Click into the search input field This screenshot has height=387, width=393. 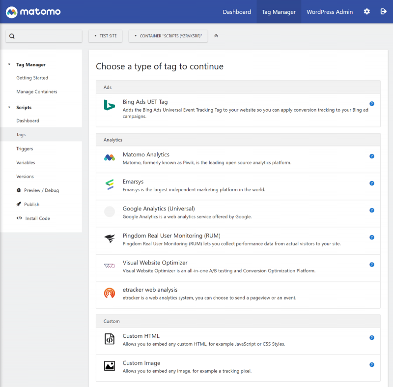click(x=44, y=36)
